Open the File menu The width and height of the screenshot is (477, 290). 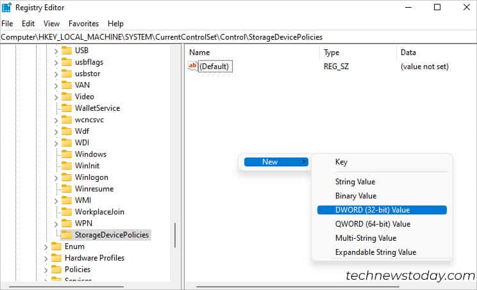tap(7, 24)
